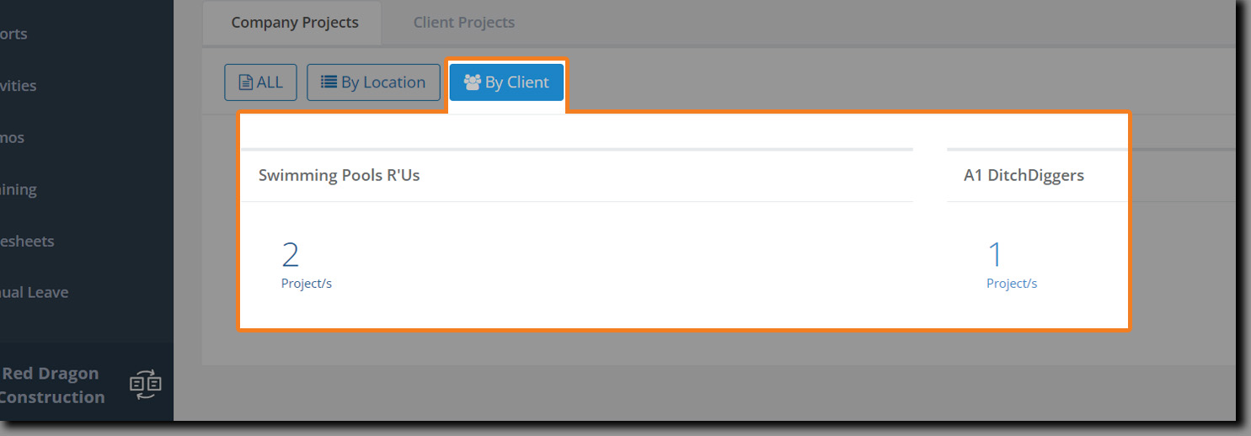Click the Red Dragon Construction company name

[52, 385]
